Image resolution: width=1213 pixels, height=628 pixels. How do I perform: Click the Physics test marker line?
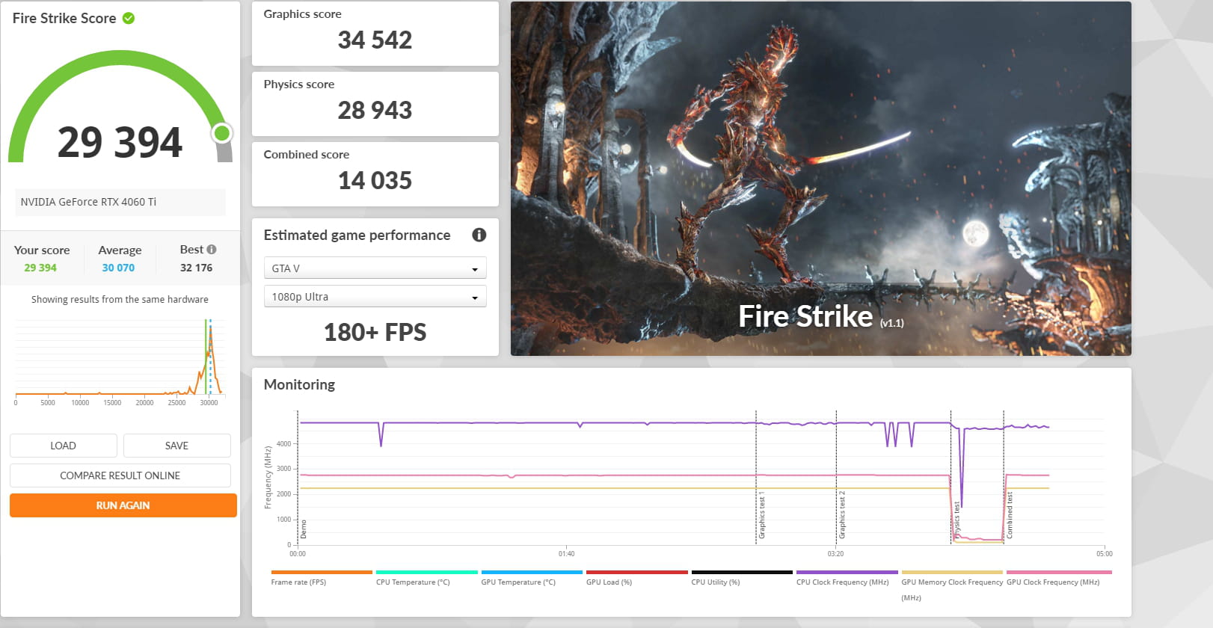pyautogui.click(x=951, y=477)
